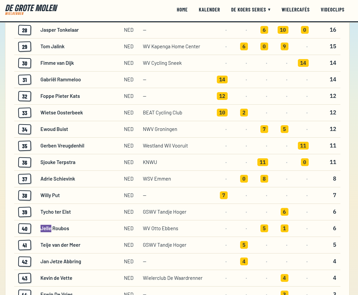
Task: Click rank badge 33
Action: coord(25,113)
